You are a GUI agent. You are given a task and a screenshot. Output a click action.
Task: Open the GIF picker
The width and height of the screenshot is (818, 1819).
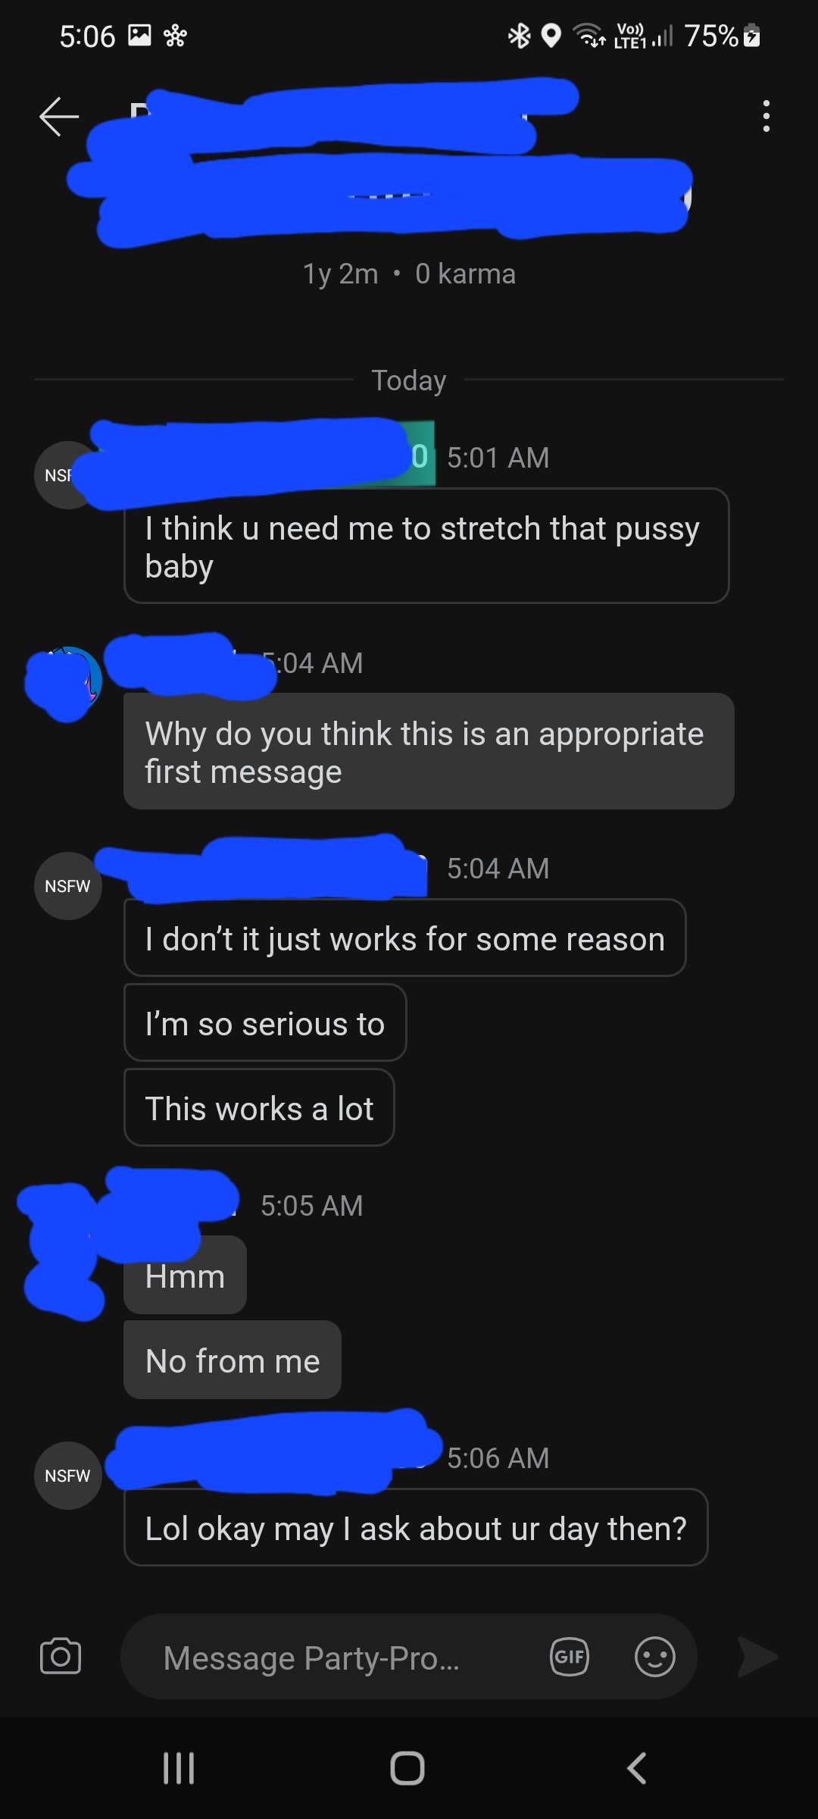pyautogui.click(x=570, y=1656)
